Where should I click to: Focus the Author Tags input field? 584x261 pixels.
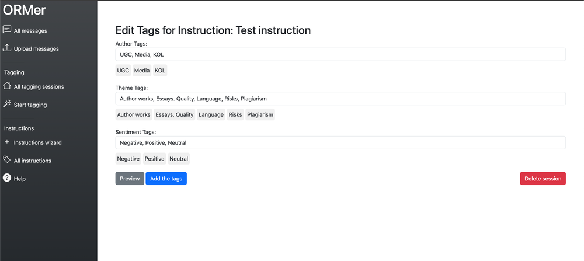(x=340, y=54)
